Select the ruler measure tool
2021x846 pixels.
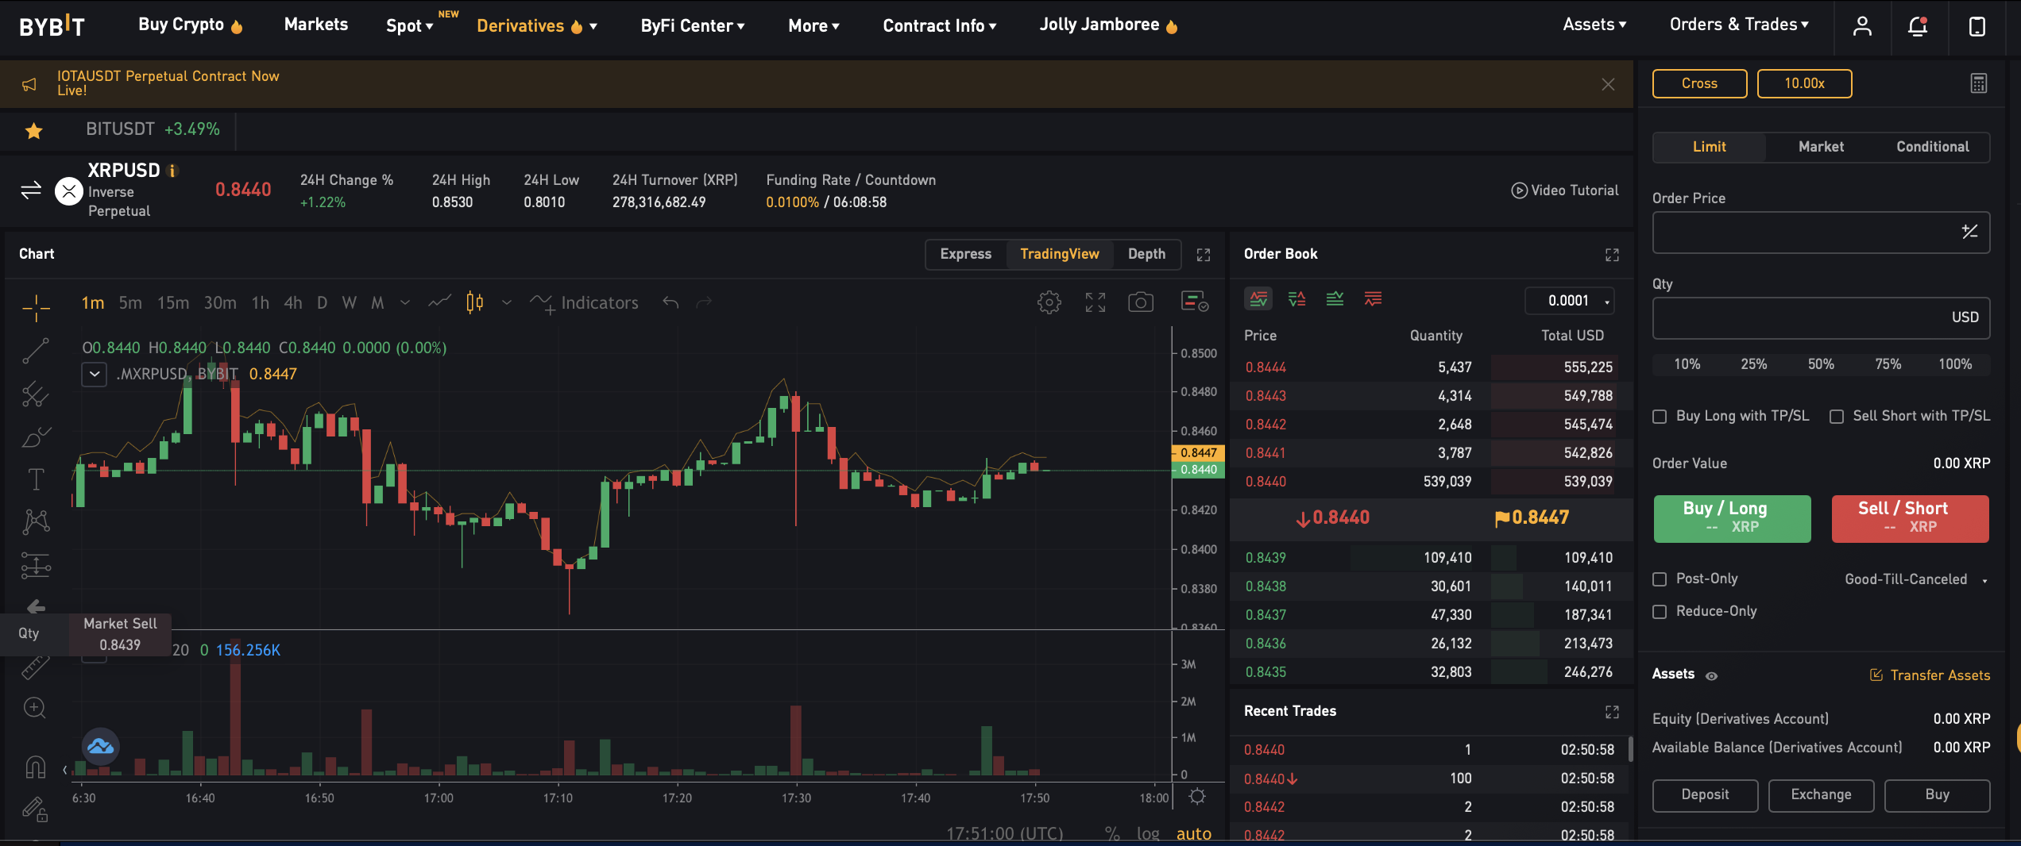click(36, 668)
